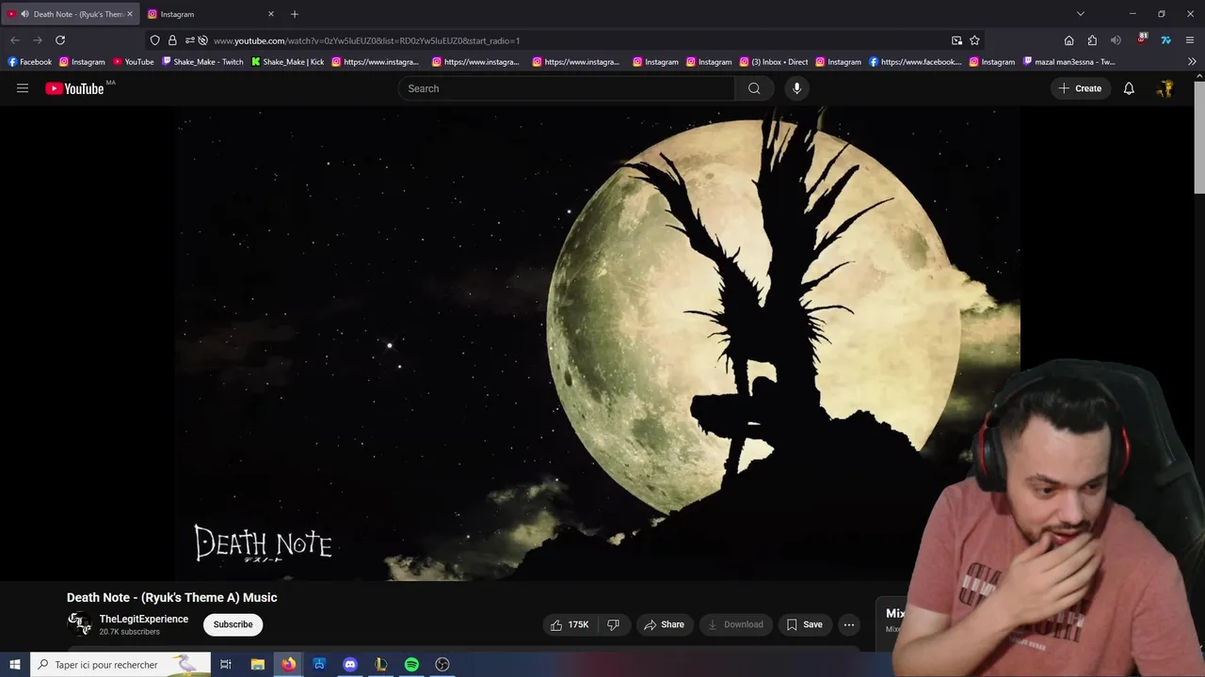This screenshot has height=677, width=1205.
Task: List all tabs dropdown arrow
Action: [1081, 14]
